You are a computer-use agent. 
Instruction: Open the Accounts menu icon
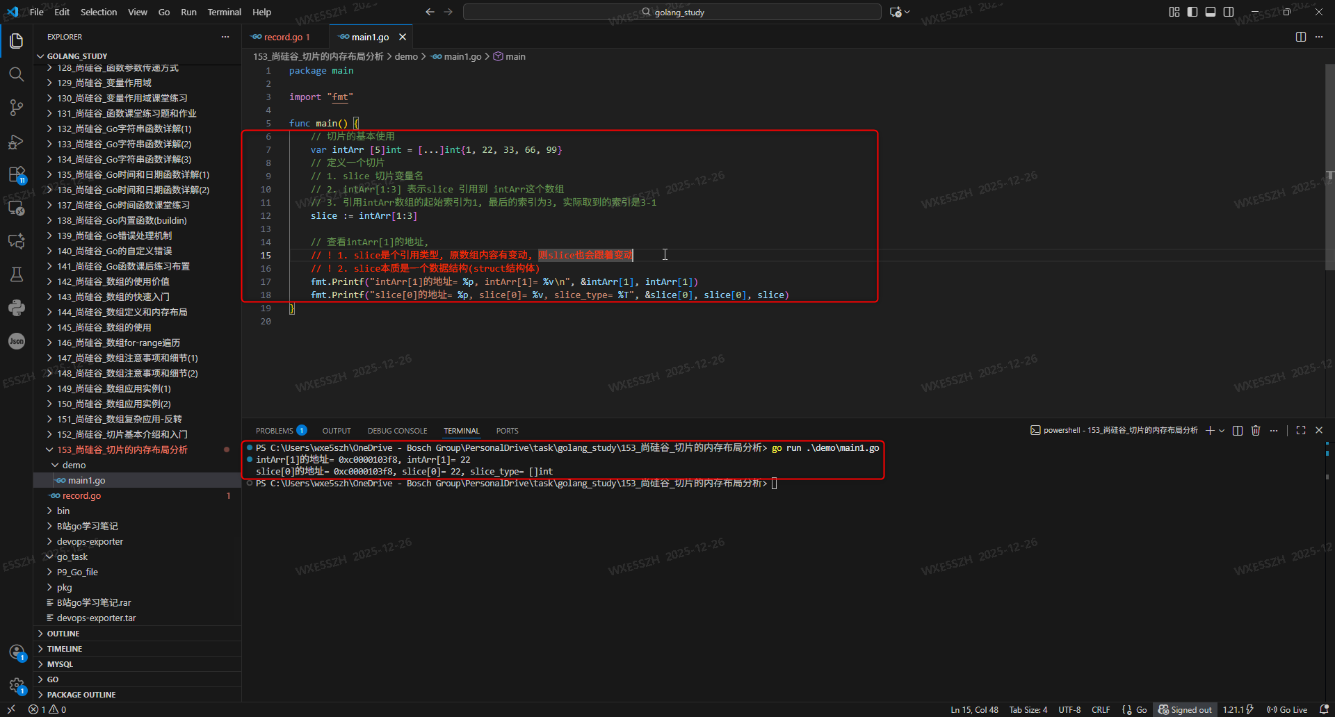coord(17,652)
